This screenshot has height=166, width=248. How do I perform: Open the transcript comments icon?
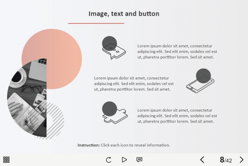139,160
